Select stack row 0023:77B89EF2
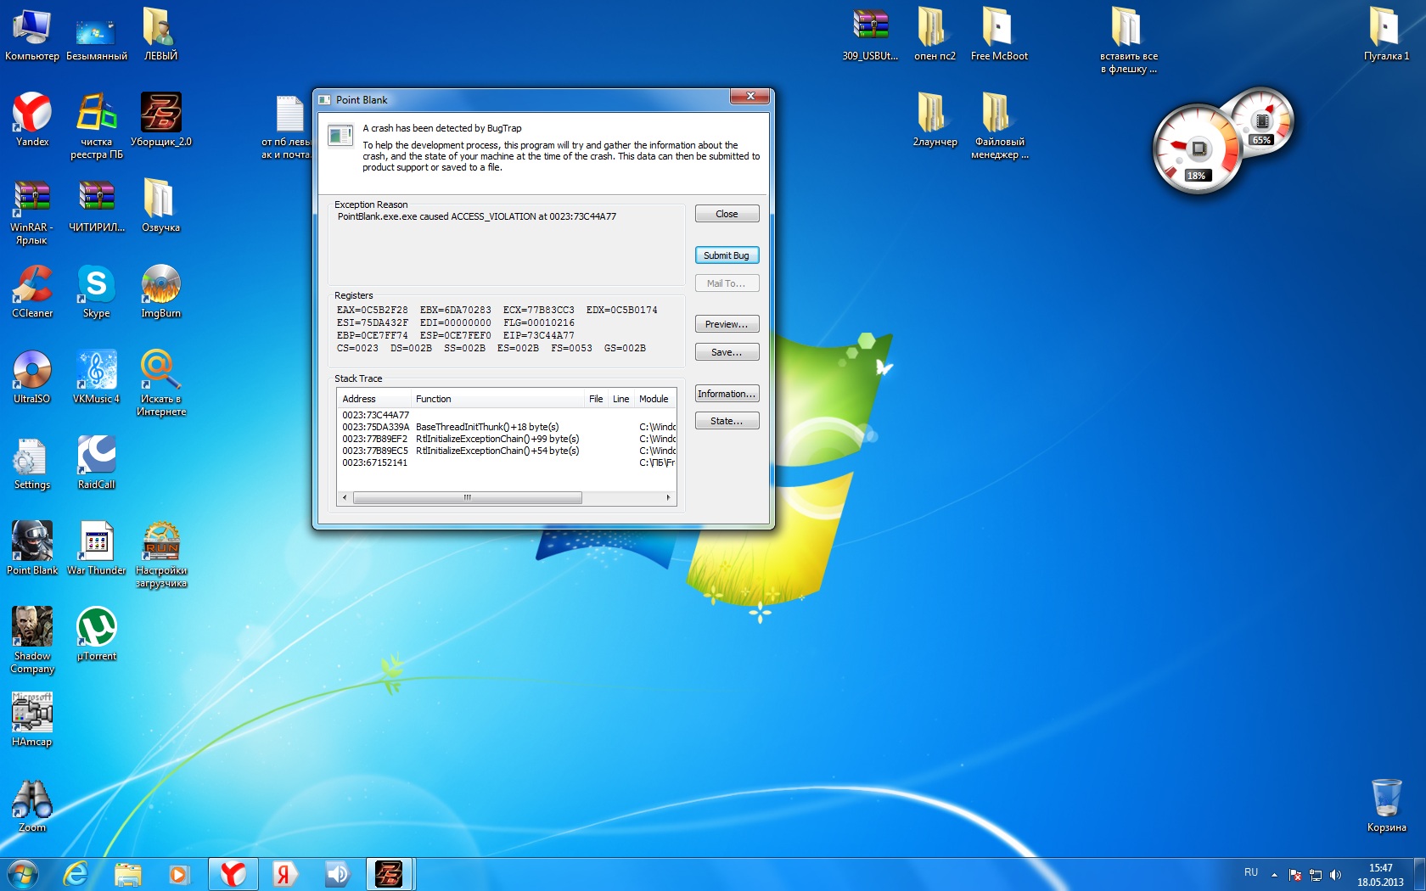The width and height of the screenshot is (1426, 891). [x=508, y=439]
